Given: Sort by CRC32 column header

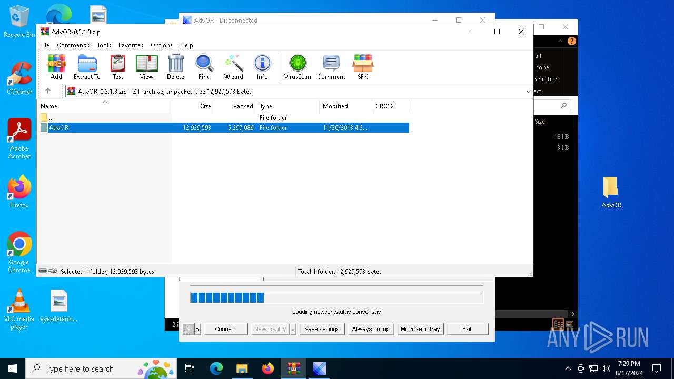Looking at the screenshot, I should coord(391,106).
